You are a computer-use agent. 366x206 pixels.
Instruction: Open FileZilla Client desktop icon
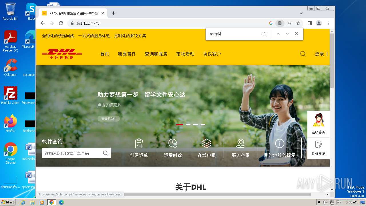tap(10, 95)
